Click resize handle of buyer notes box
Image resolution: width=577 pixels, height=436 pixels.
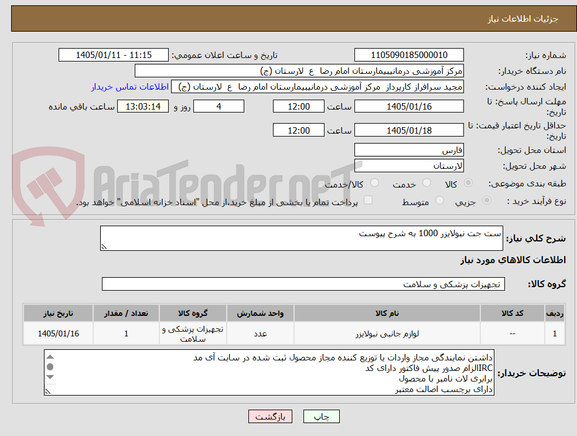pyautogui.click(x=47, y=391)
